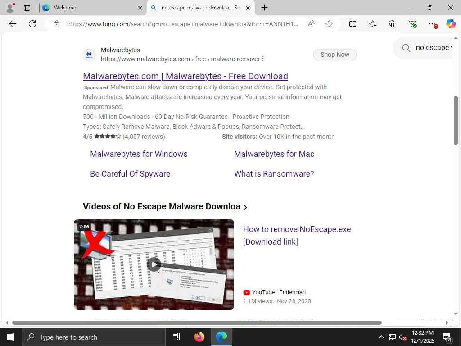Click the search magnifier icon in Bing box
The width and height of the screenshot is (461, 346).
[x=406, y=48]
